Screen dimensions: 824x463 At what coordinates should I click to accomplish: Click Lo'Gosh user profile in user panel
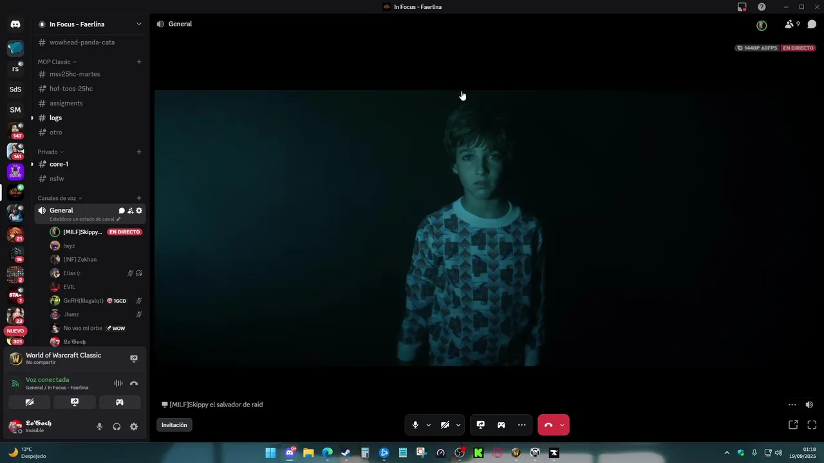[x=48, y=426]
